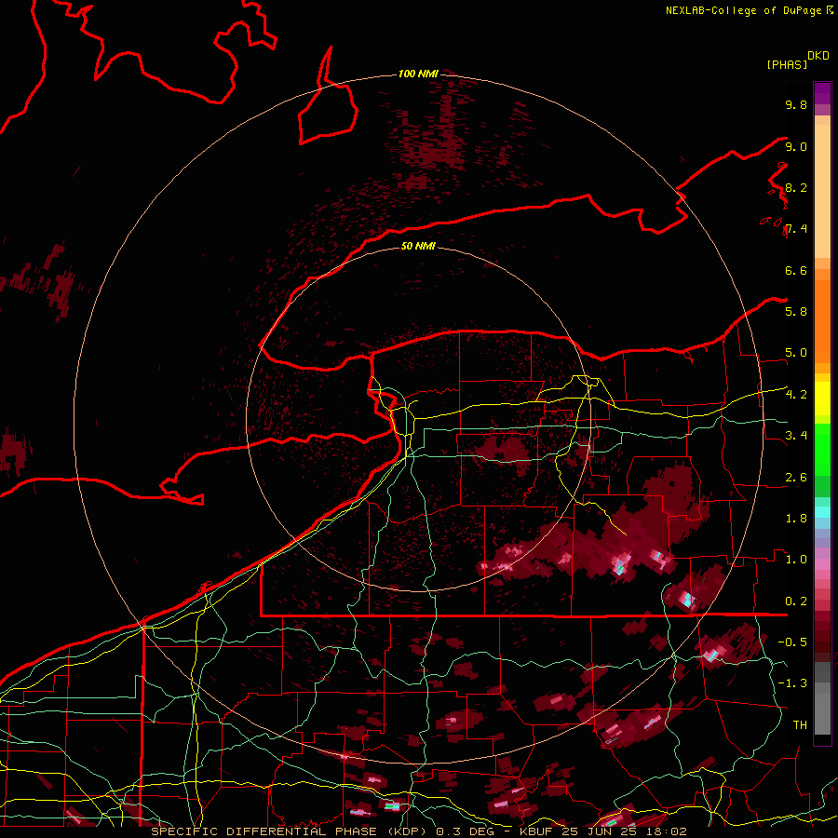This screenshot has width=838, height=838.
Task: Select the 5.0 legend value
Action: 796,353
